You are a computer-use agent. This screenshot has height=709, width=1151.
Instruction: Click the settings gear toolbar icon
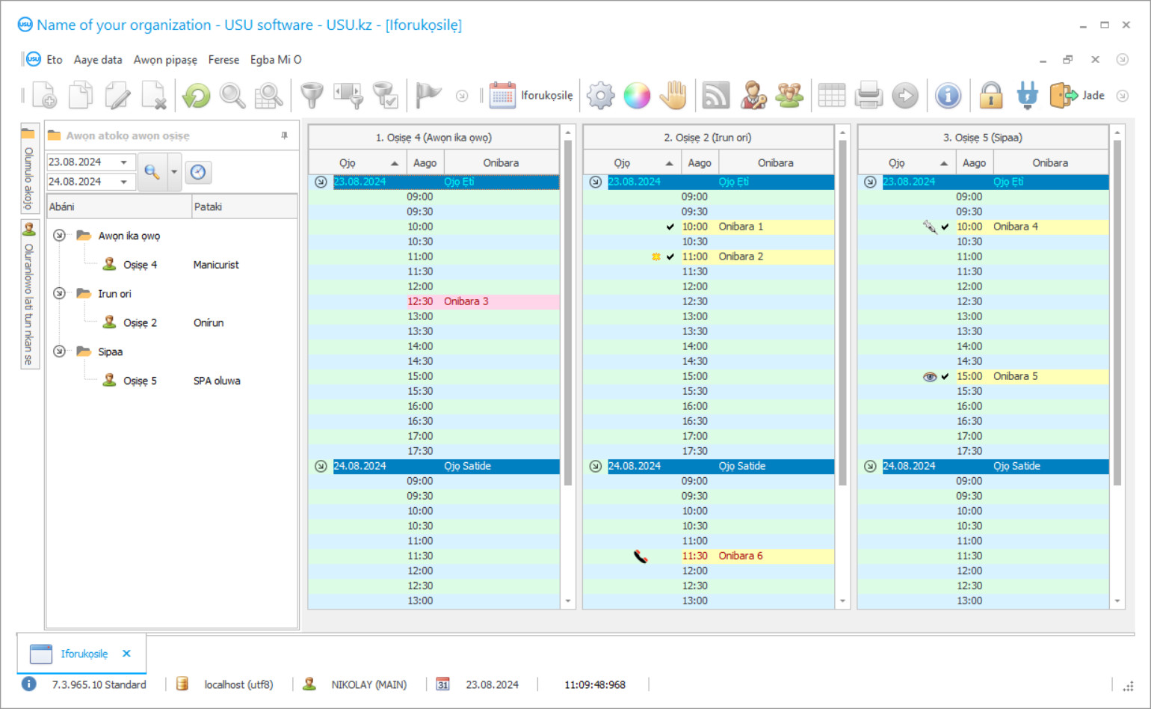[600, 96]
